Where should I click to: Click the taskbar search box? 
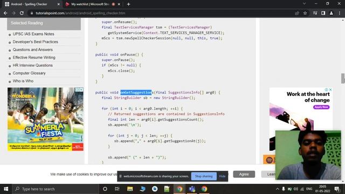click(56, 189)
